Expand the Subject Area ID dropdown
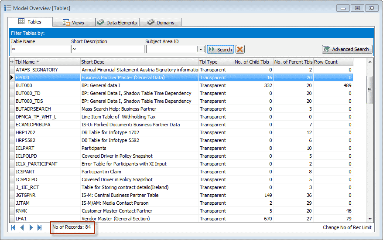Screen dimensions: 383x240 (x=201, y=49)
